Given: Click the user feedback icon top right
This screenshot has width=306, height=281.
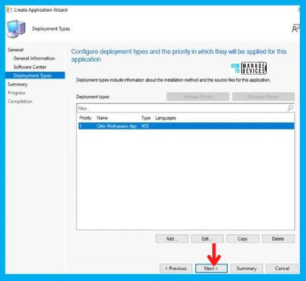Looking at the screenshot, I should [295, 28].
